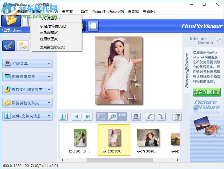Select the Picture the Future vertical tab
The image size is (224, 169).
point(187,70)
